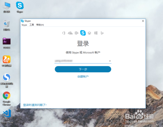Screen dimensions: 163x127
Task: Open the Visual Studio Code desktop icon
Action: 7,116
